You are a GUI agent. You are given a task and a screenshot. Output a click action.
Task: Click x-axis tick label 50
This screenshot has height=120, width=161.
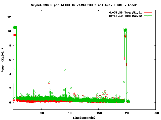coord(42,113)
